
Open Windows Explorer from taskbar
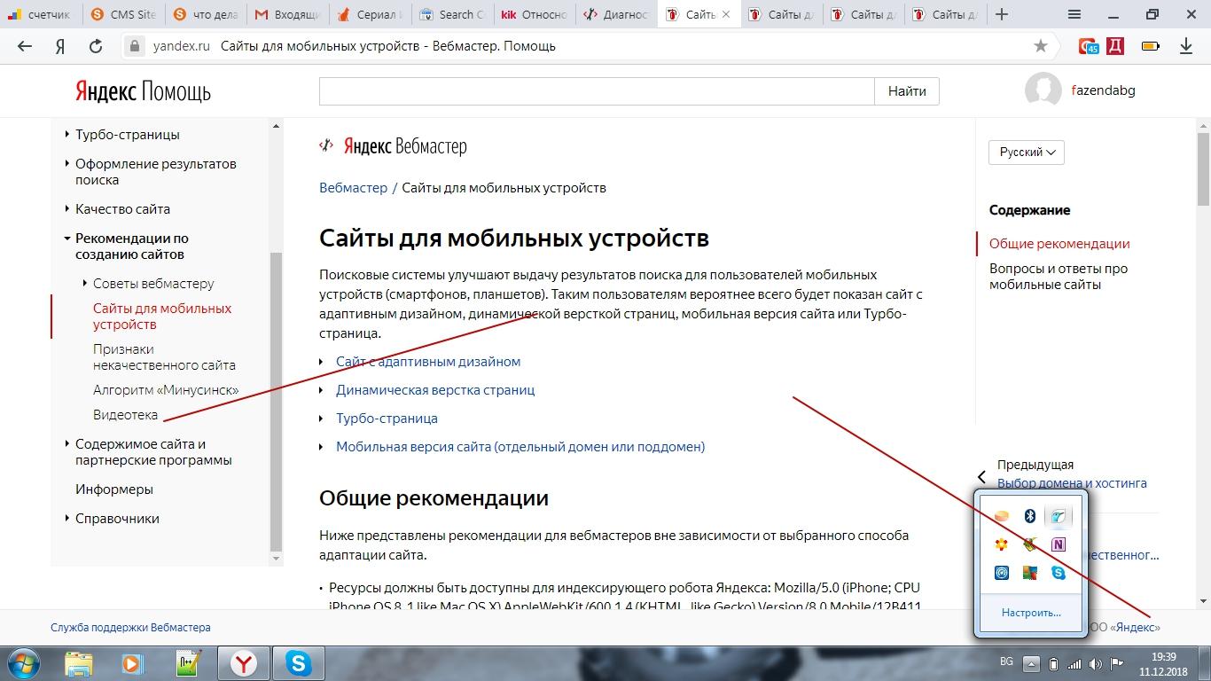coord(79,663)
